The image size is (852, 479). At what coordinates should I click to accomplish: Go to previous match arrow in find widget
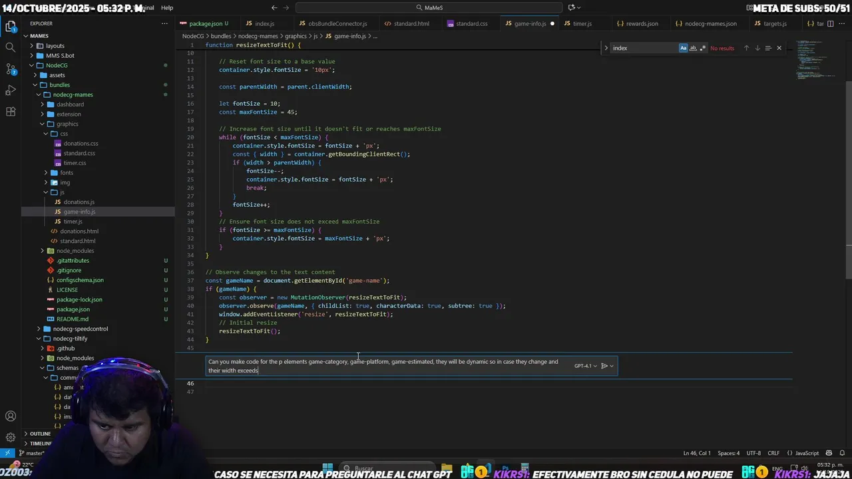pyautogui.click(x=746, y=48)
